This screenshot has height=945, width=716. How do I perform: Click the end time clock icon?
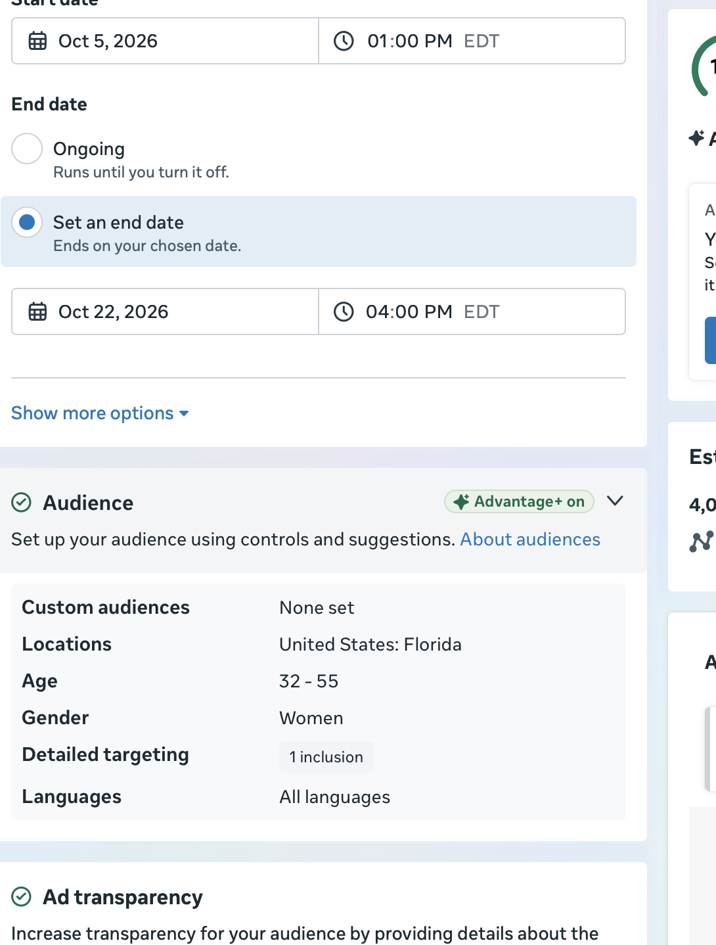(344, 311)
